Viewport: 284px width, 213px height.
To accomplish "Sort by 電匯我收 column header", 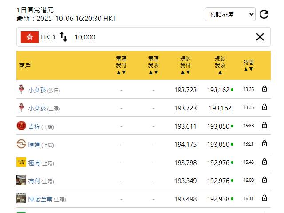I will tap(153, 65).
